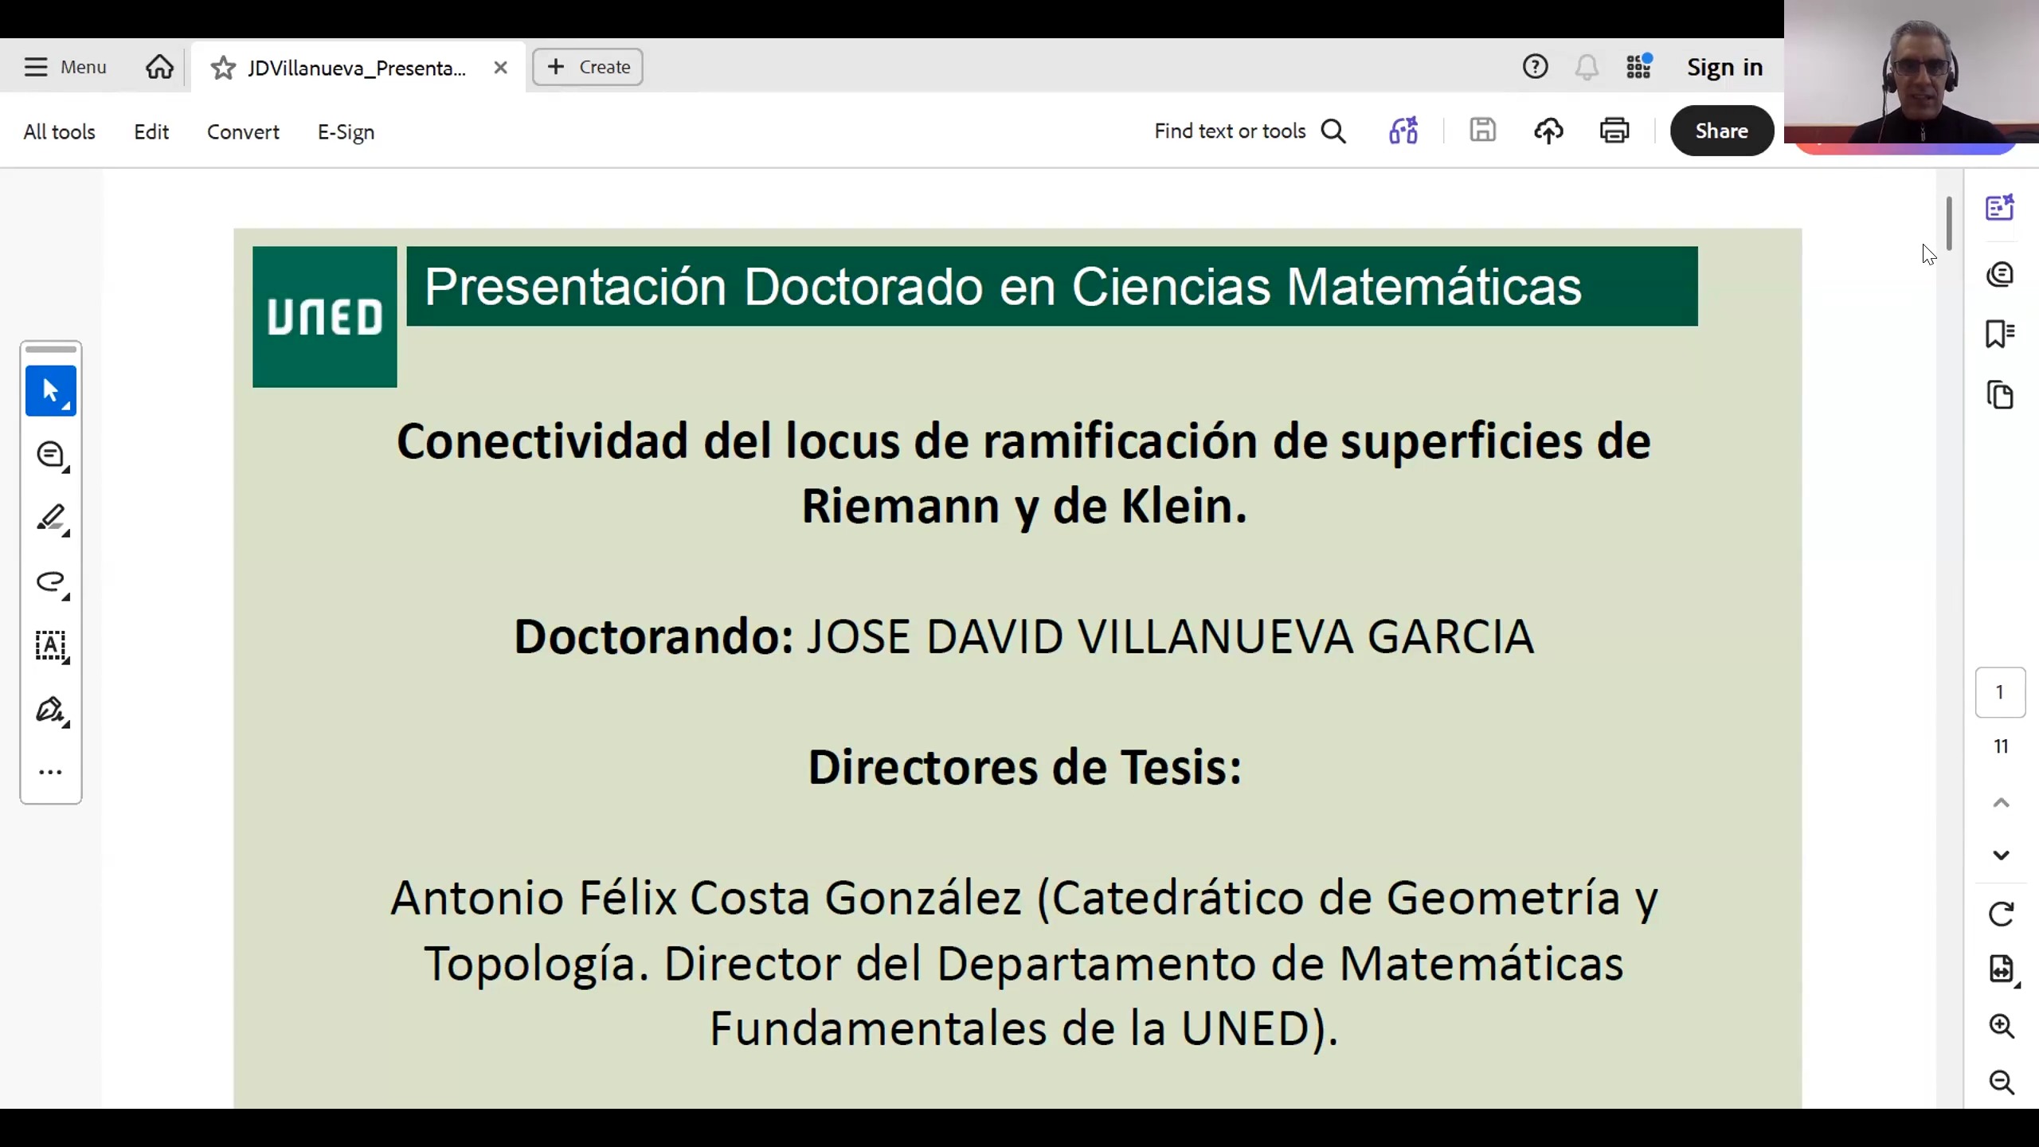Open the Convert menu
This screenshot has height=1147, width=2039.
click(x=243, y=131)
